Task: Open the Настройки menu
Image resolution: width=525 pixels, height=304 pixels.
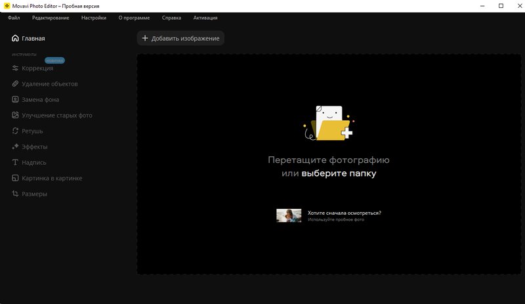Action: [x=94, y=18]
